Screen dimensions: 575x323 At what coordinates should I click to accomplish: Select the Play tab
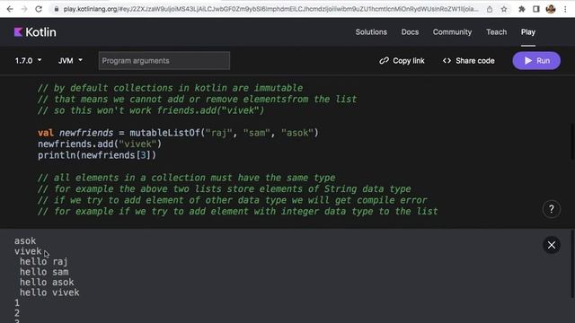click(x=528, y=32)
